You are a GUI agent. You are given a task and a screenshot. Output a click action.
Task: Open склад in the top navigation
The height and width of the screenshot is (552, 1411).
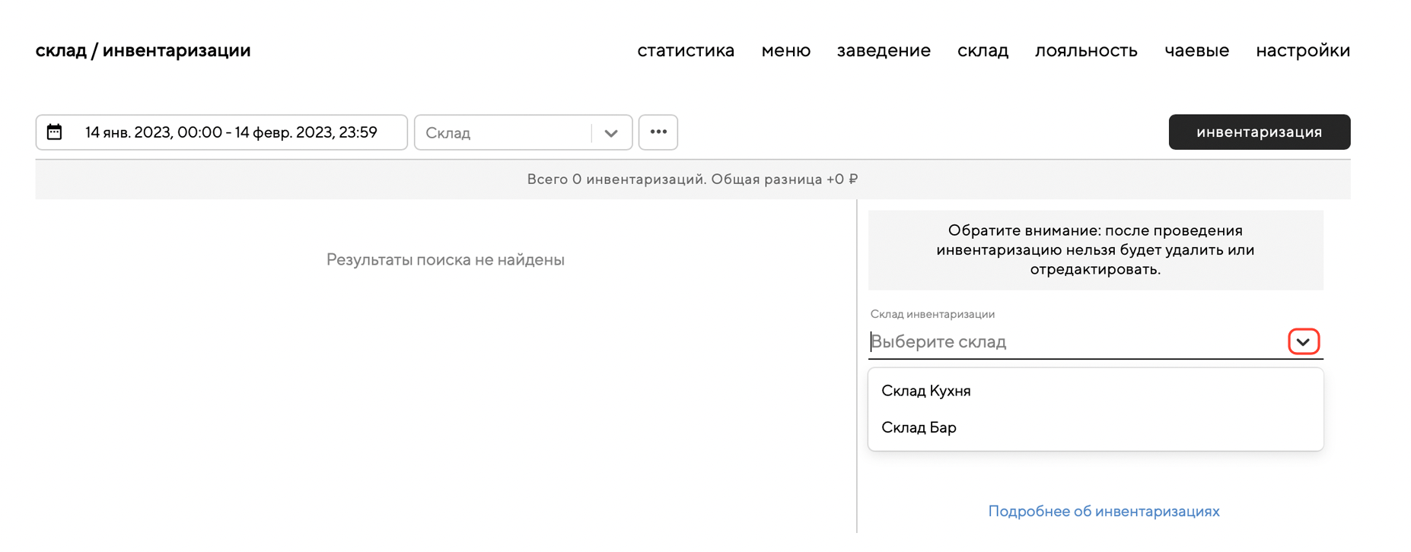(x=983, y=50)
